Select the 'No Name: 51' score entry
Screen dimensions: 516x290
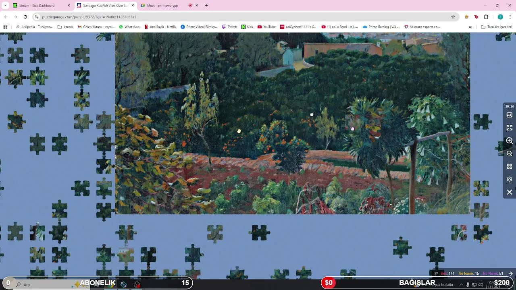[x=493, y=273]
